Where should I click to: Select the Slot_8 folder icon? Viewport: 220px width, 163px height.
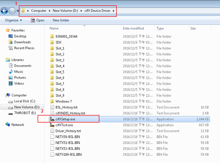[52, 89]
